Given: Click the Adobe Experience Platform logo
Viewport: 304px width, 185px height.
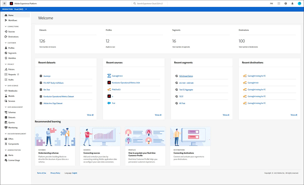Looking at the screenshot, I should pos(11,3).
